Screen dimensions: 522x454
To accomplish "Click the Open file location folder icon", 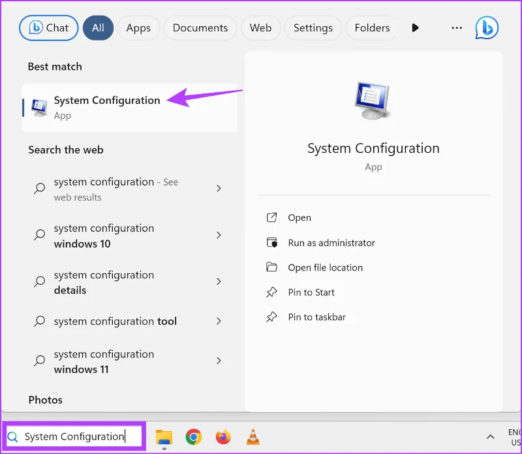I will 271,267.
